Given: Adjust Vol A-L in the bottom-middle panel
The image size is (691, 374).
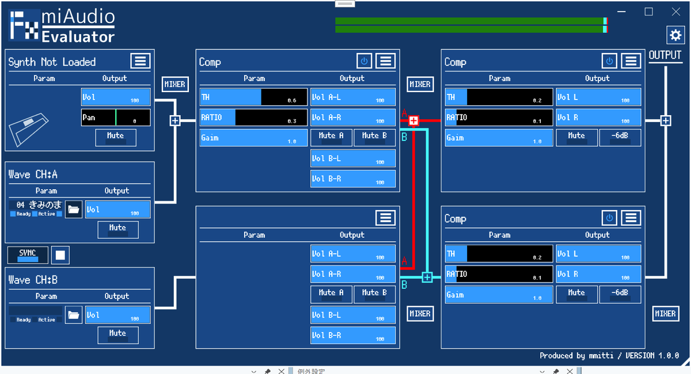Looking at the screenshot, I should point(353,254).
